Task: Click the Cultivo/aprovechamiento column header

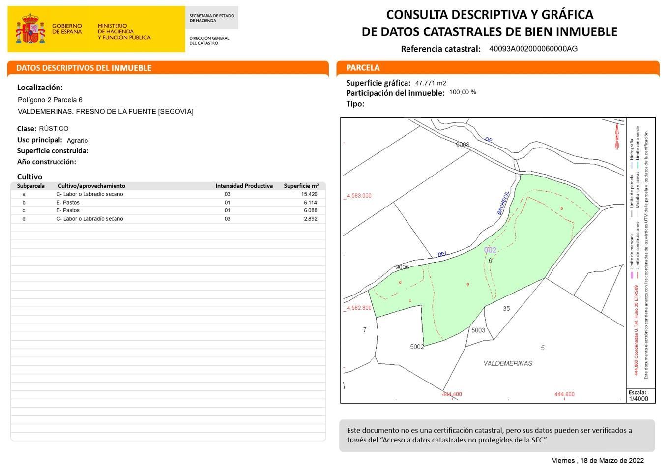Action: 91,186
